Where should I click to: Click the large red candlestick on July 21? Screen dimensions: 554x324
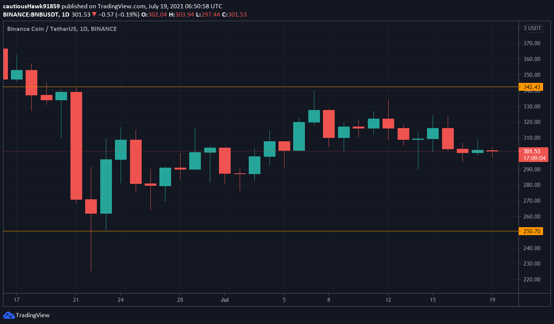pos(76,145)
